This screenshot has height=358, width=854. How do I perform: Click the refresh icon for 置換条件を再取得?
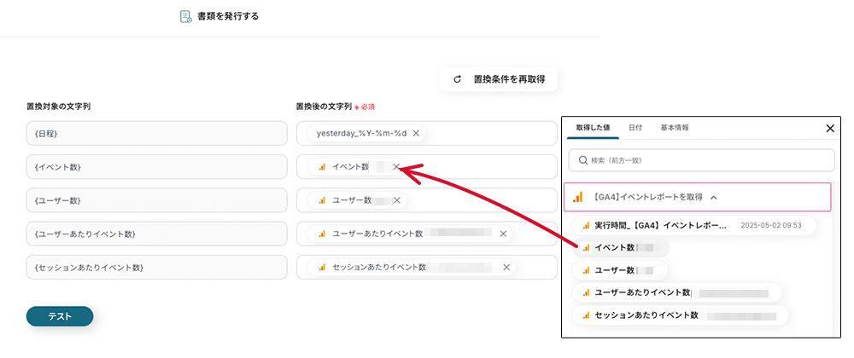pos(458,79)
